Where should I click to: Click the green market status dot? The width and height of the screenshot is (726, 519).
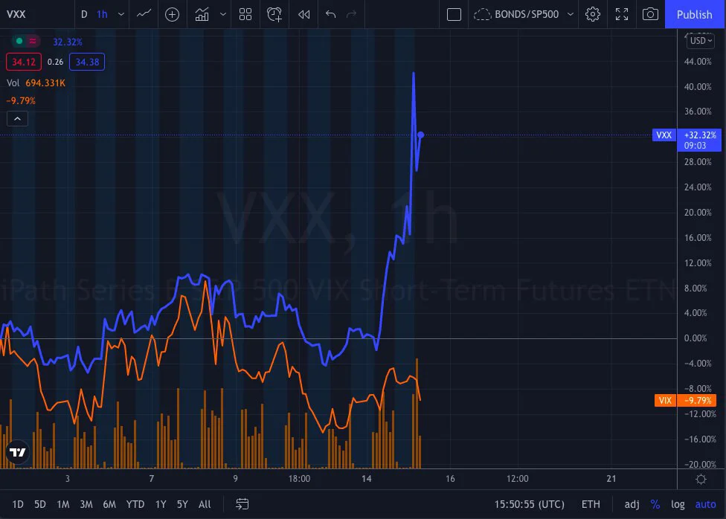[19, 41]
